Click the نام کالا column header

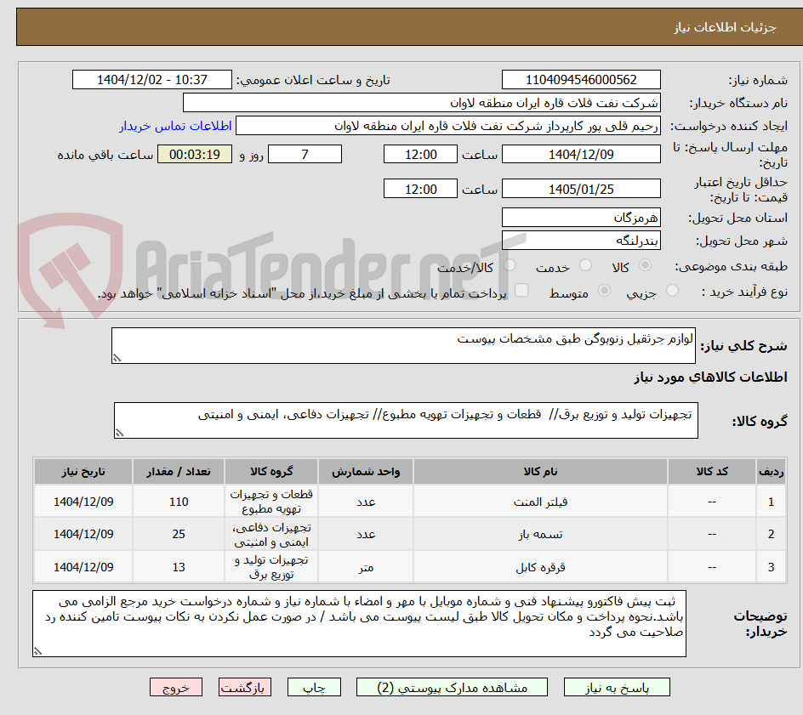tap(540, 471)
